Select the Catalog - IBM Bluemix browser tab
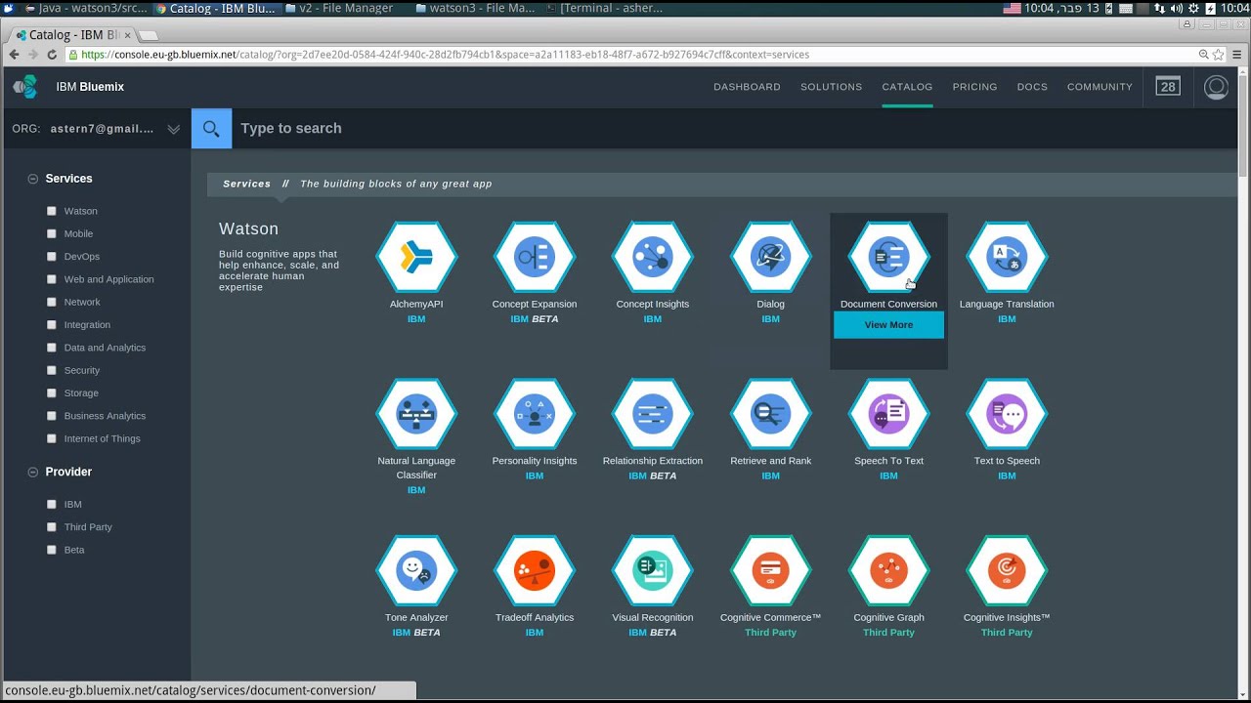 tap(73, 34)
